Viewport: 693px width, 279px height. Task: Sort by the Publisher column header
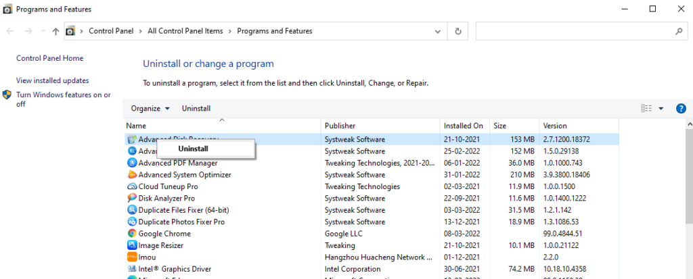tap(380, 126)
